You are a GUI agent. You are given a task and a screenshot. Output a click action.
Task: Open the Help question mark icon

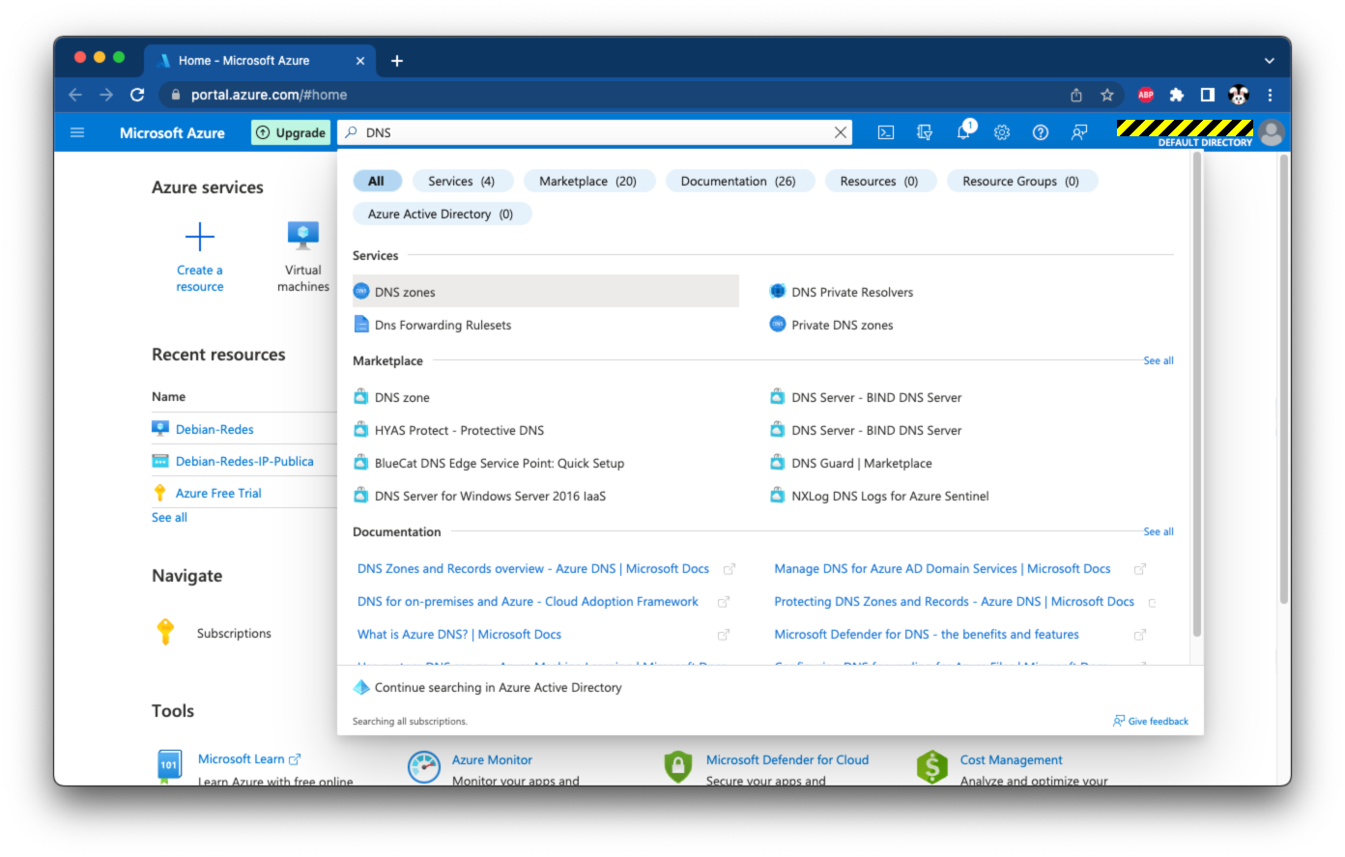(1041, 132)
